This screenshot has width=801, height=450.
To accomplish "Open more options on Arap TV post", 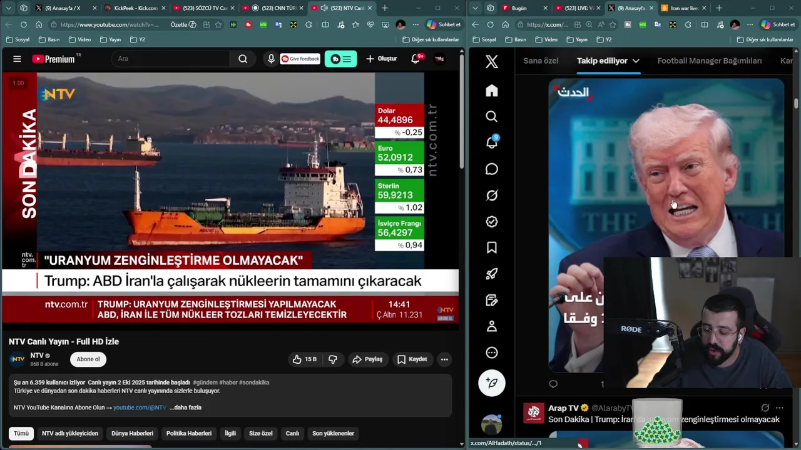I will point(779,408).
